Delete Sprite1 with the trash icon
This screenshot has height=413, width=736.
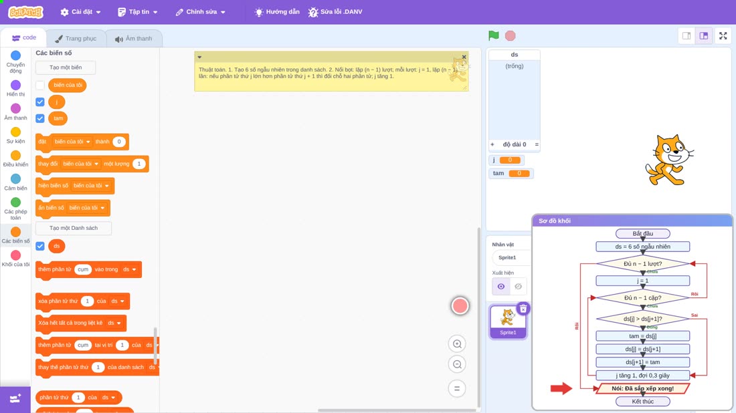click(523, 309)
